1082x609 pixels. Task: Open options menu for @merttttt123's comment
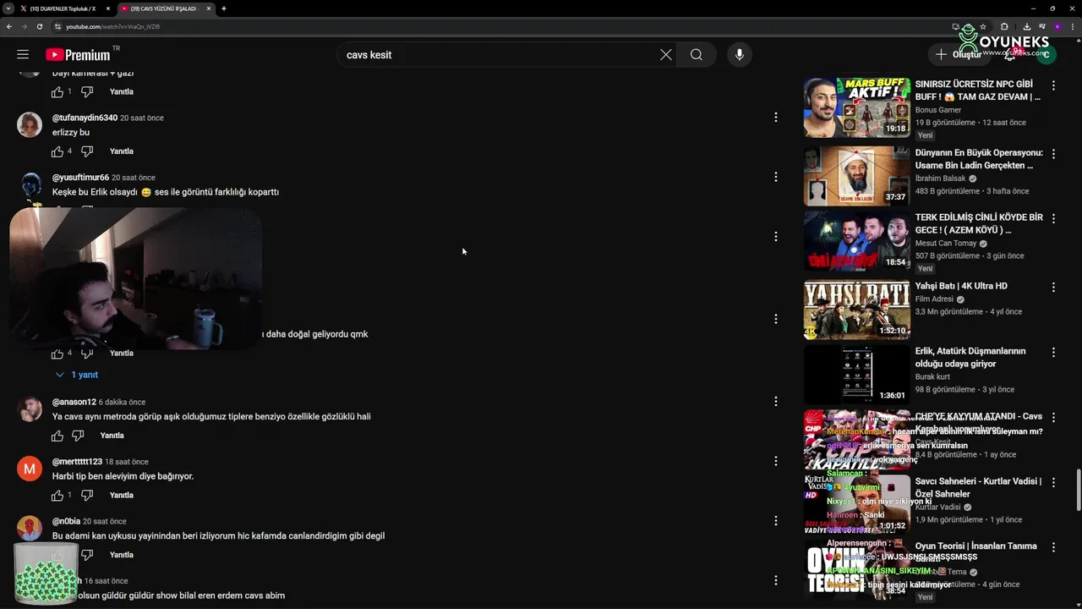775,461
